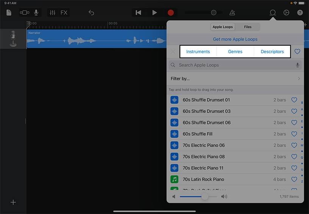
Task: Toggle the metronome icon
Action: pyautogui.click(x=232, y=12)
